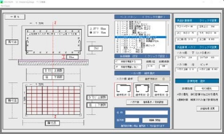The image size is (224, 134).
Task: Click the 戻る back button
Action: pos(15,17)
